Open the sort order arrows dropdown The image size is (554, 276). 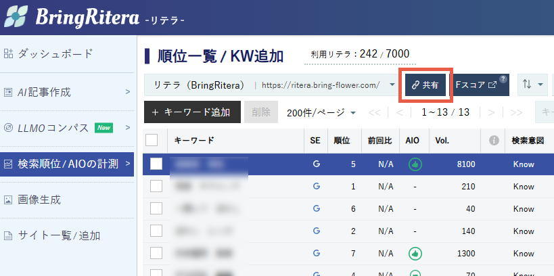[532, 85]
